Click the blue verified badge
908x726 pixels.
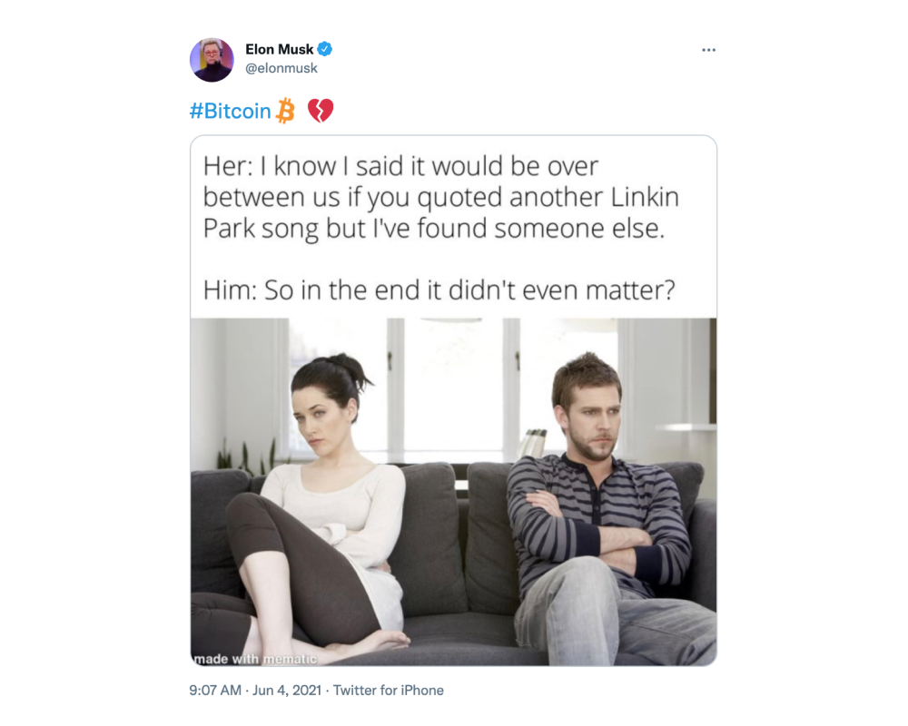[x=325, y=49]
